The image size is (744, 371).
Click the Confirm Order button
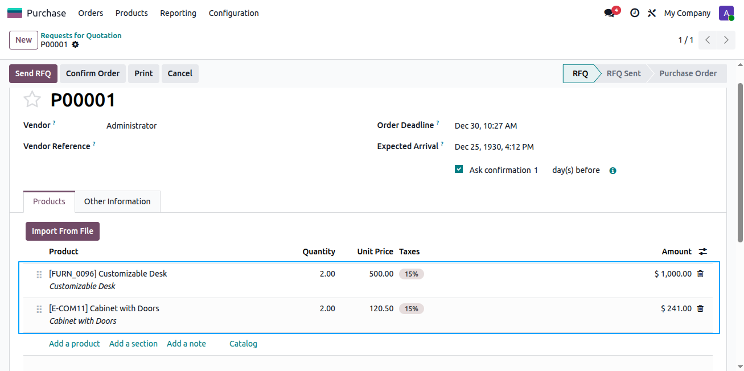(x=93, y=73)
